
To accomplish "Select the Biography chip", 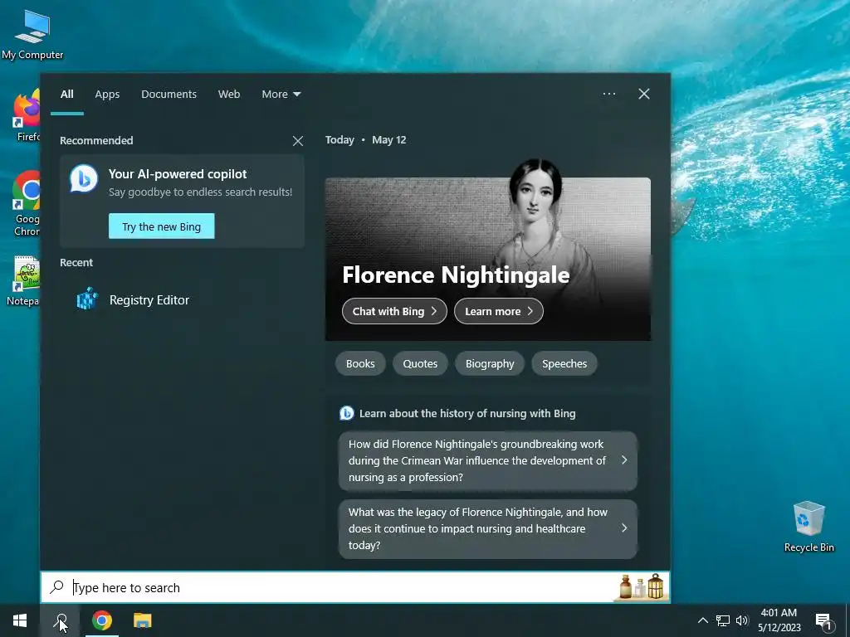I will click(x=490, y=363).
